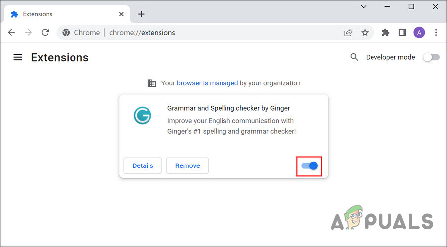Image resolution: width=447 pixels, height=247 pixels.
Task: Minimize the Chrome window
Action: pos(387,7)
